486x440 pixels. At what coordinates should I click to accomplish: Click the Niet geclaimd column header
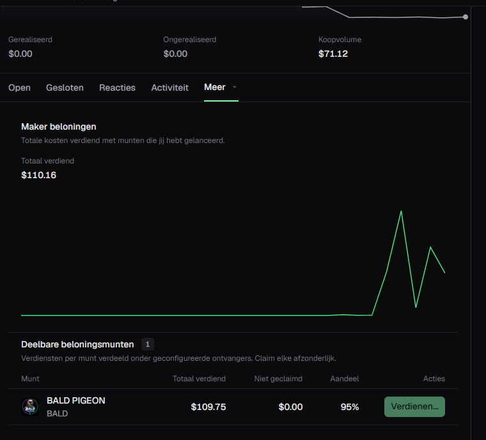pos(278,379)
